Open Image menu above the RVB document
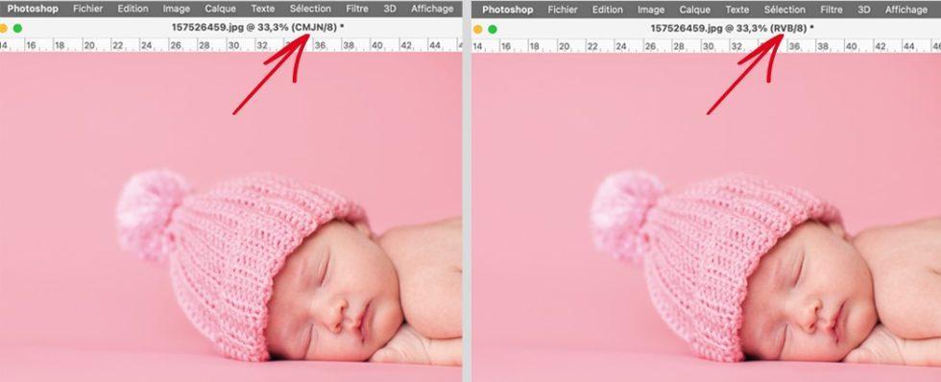The width and height of the screenshot is (941, 382). (x=651, y=10)
